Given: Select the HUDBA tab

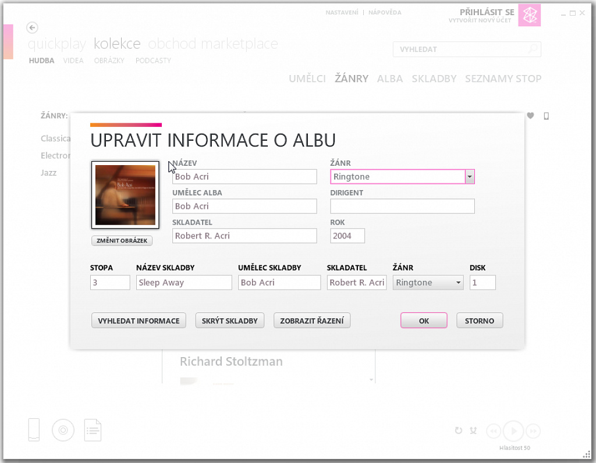Looking at the screenshot, I should [41, 60].
